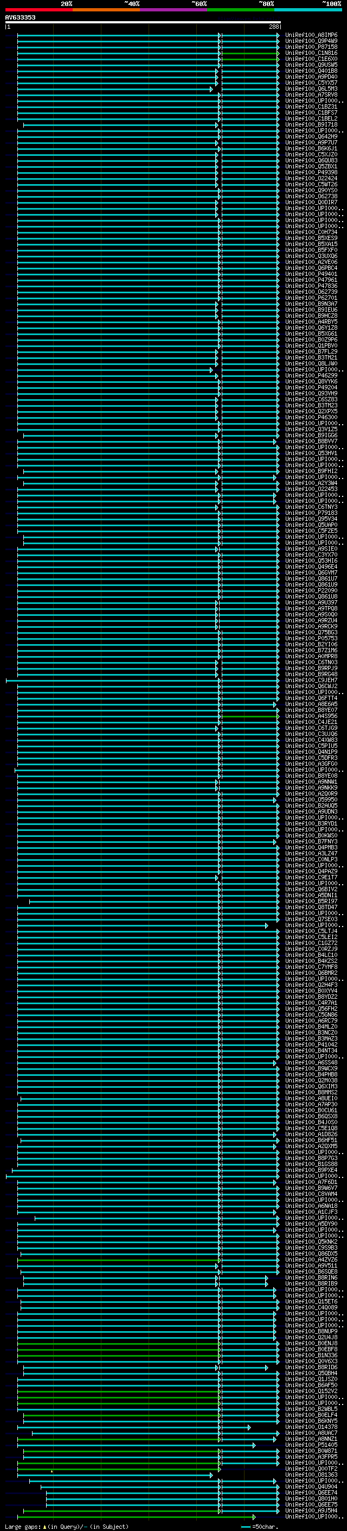Select label UniRef100_Q401B8
The height and width of the screenshot is (1531, 347).
pyautogui.click(x=311, y=71)
